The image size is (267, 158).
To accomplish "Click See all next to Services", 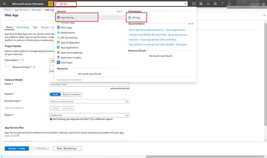I will (120, 11).
